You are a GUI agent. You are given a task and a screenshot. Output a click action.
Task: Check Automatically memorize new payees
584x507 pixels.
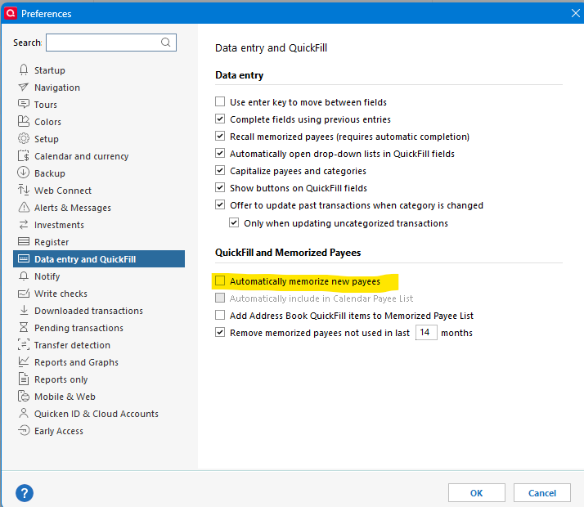coord(220,280)
